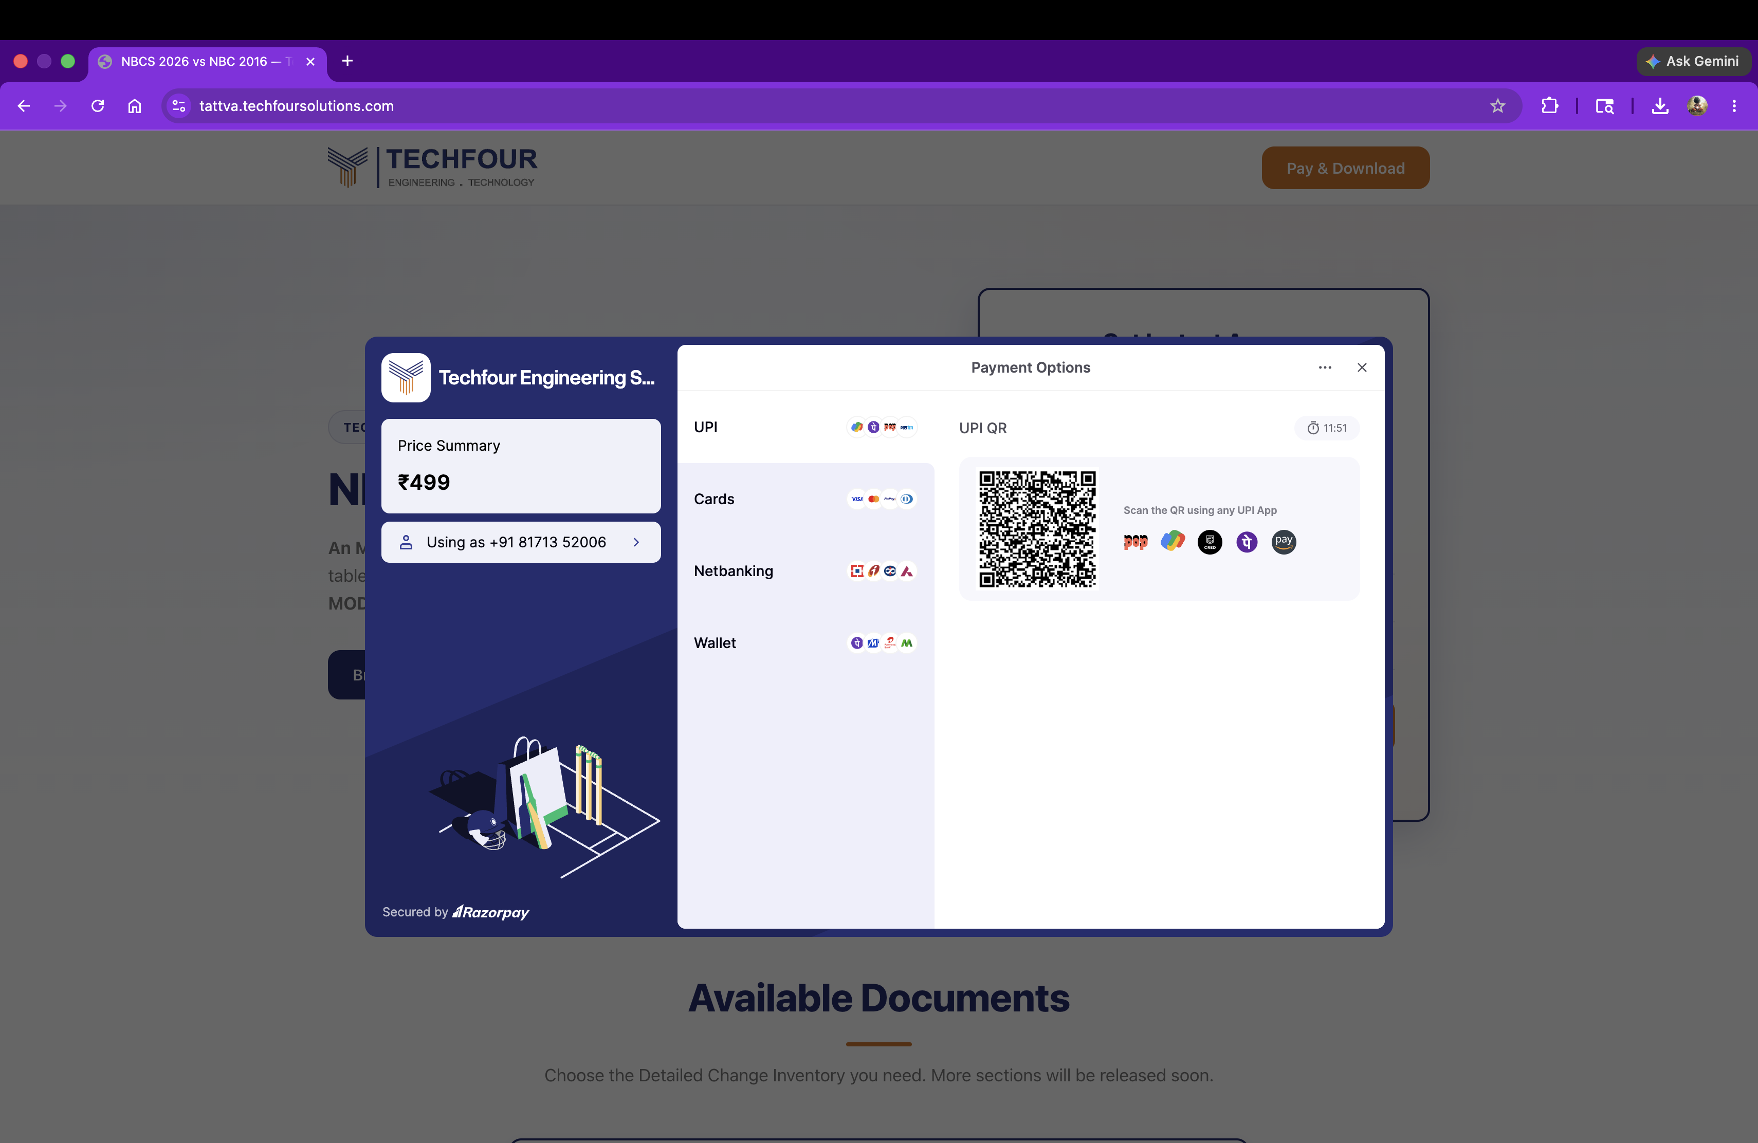Click the Techfour logo in Razorpay panel

click(x=406, y=377)
